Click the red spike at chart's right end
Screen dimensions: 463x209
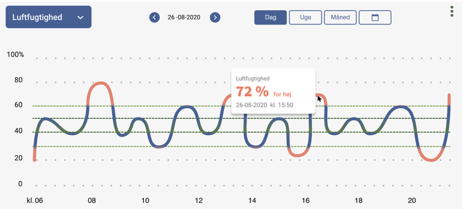[x=449, y=100]
